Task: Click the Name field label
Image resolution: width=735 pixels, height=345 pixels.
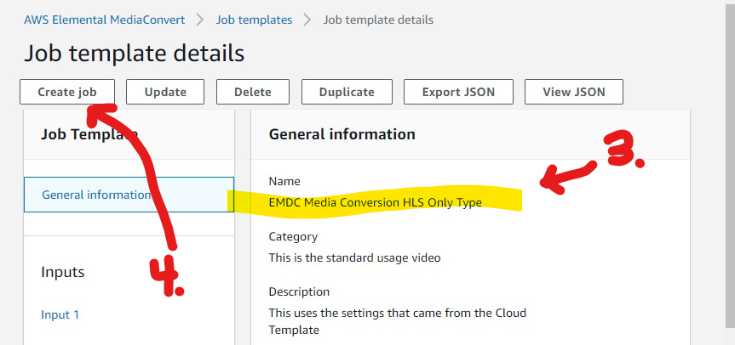Action: point(284,181)
